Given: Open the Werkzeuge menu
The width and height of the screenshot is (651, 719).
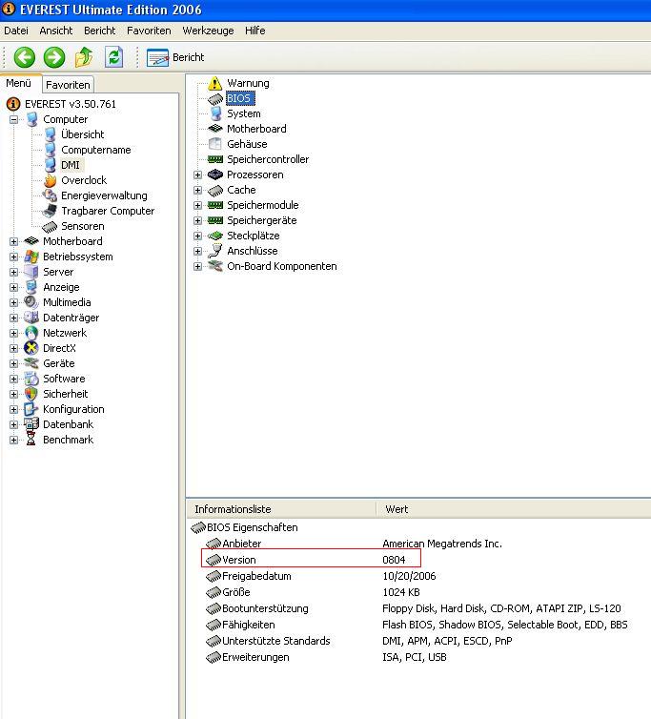Looking at the screenshot, I should click(x=208, y=31).
